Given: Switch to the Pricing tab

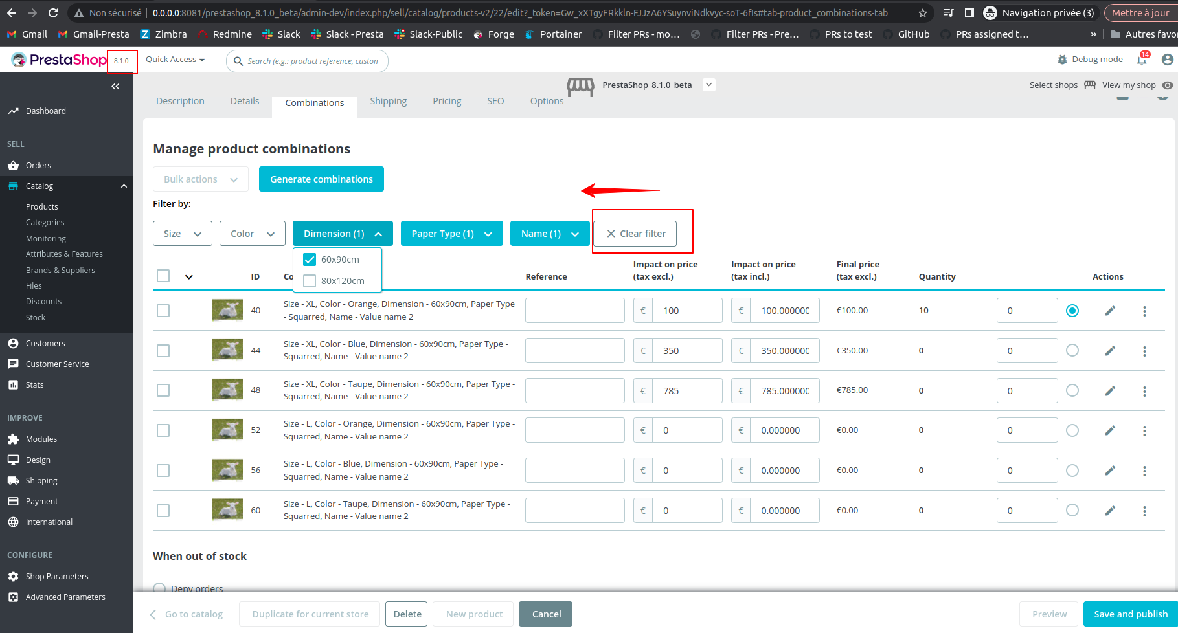Looking at the screenshot, I should click(446, 101).
